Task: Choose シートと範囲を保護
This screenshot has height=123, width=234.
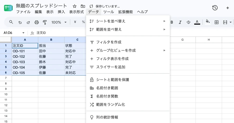Action: click(x=128, y=80)
